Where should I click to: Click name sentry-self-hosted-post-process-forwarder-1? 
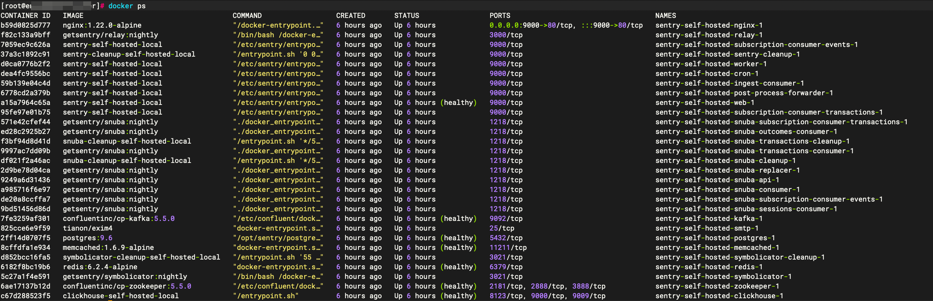click(x=744, y=93)
